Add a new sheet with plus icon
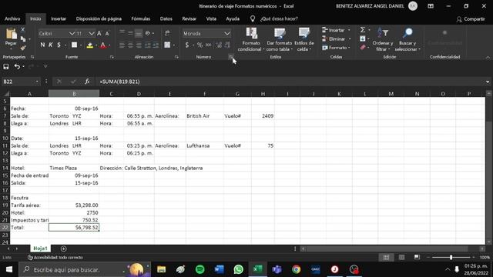493x277 pixels. [63, 249]
